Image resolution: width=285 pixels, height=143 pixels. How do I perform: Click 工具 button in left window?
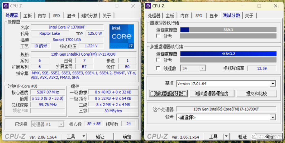coord(71,136)
